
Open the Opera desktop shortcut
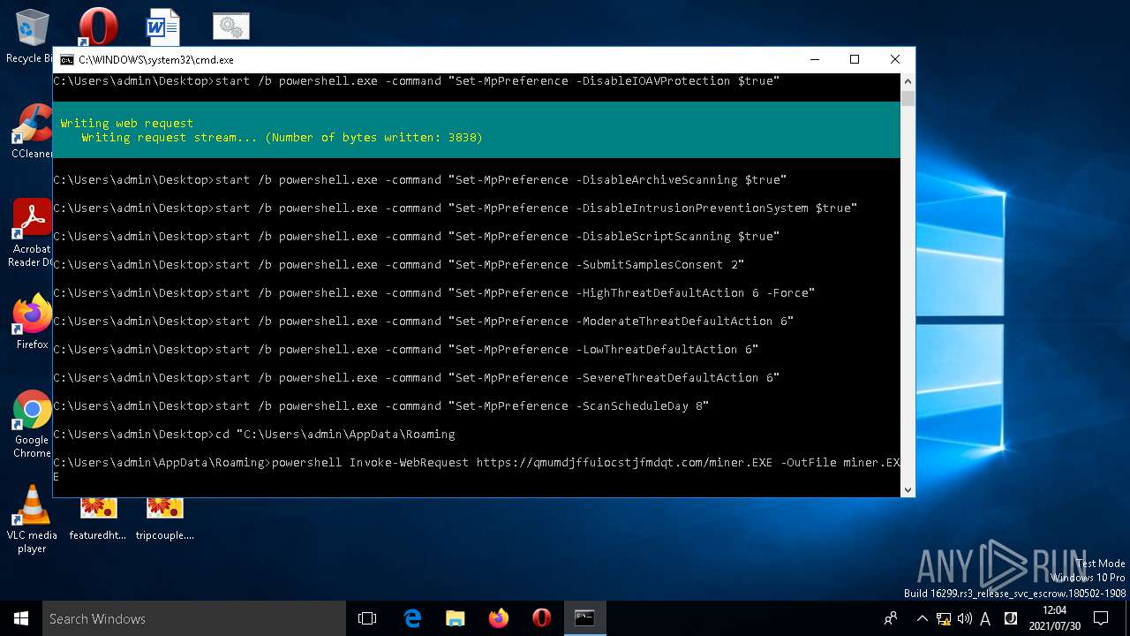tap(98, 26)
